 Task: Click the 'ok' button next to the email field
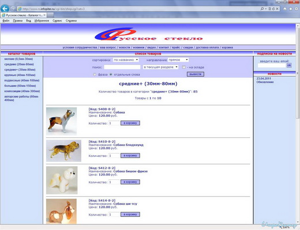click(x=289, y=65)
